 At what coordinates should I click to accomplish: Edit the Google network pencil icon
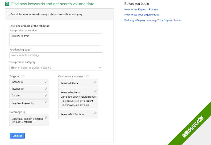(46, 95)
